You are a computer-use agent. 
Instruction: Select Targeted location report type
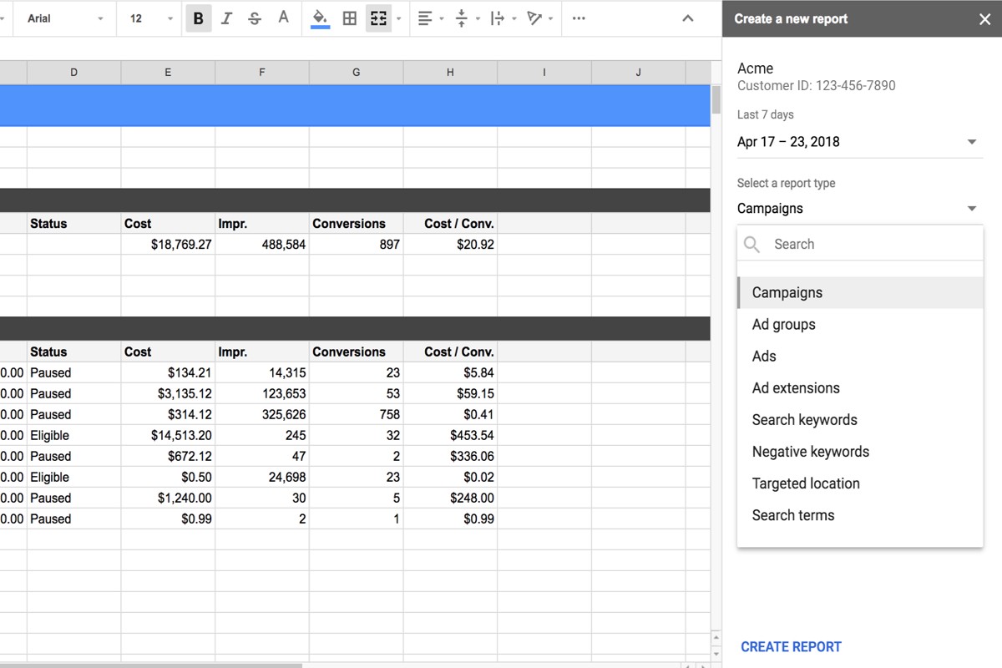tap(860, 483)
